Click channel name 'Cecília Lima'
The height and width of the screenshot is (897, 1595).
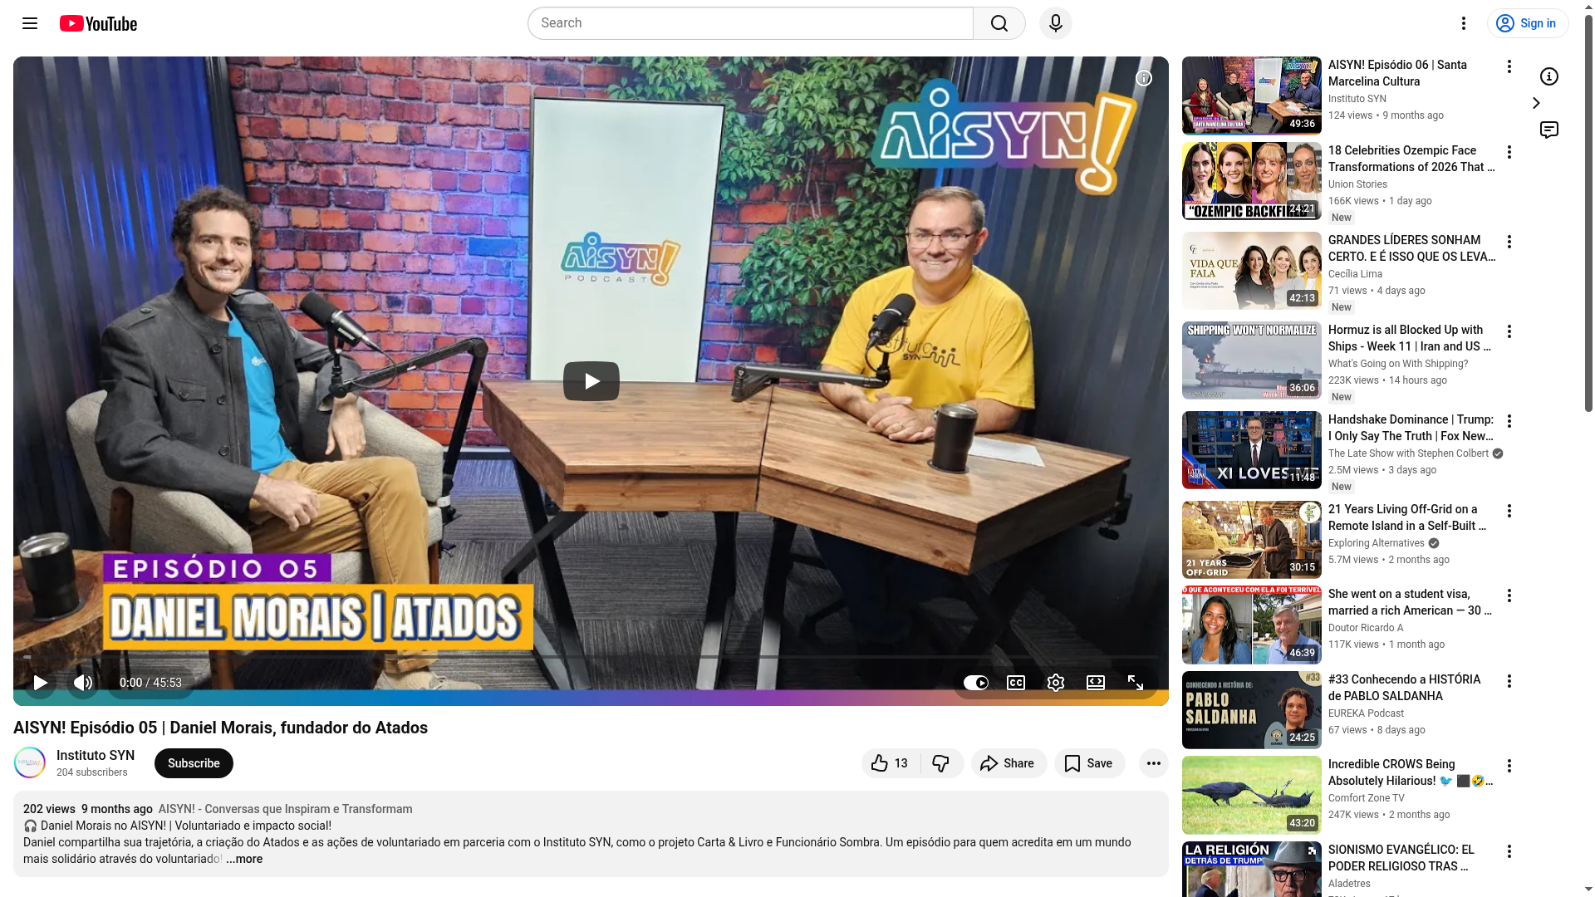pos(1355,274)
